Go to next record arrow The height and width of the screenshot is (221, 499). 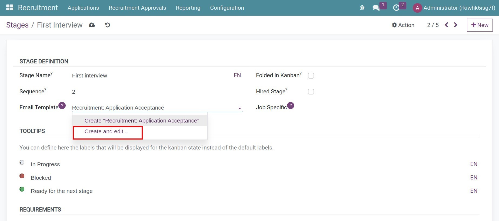pos(456,25)
